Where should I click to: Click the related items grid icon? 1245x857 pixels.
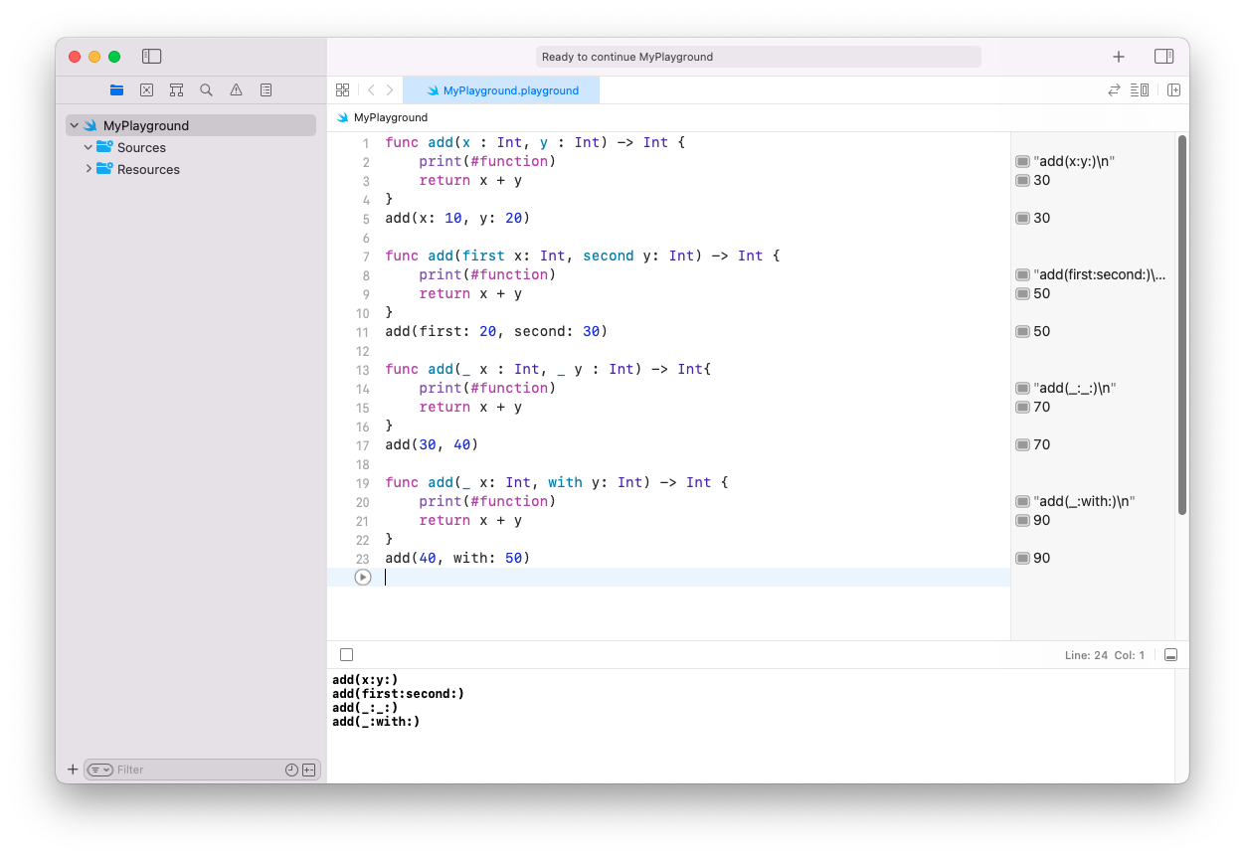[342, 89]
